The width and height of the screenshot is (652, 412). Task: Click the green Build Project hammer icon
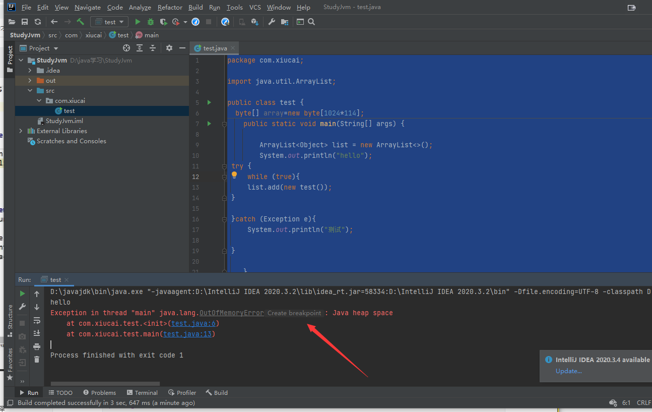(81, 22)
